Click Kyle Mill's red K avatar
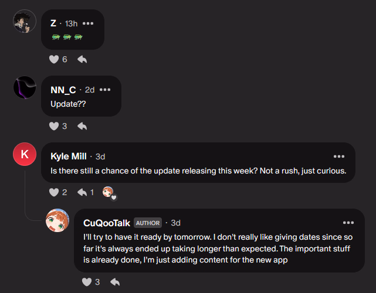This screenshot has width=376, height=293. coord(25,155)
